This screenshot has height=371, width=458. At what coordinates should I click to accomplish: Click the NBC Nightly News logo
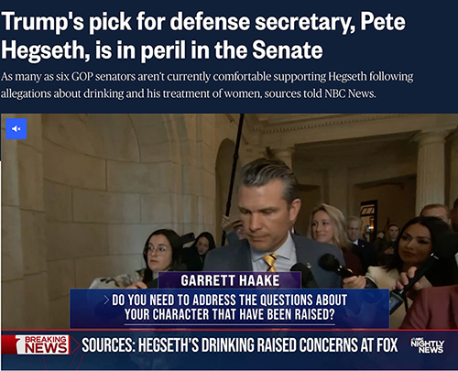click(428, 345)
